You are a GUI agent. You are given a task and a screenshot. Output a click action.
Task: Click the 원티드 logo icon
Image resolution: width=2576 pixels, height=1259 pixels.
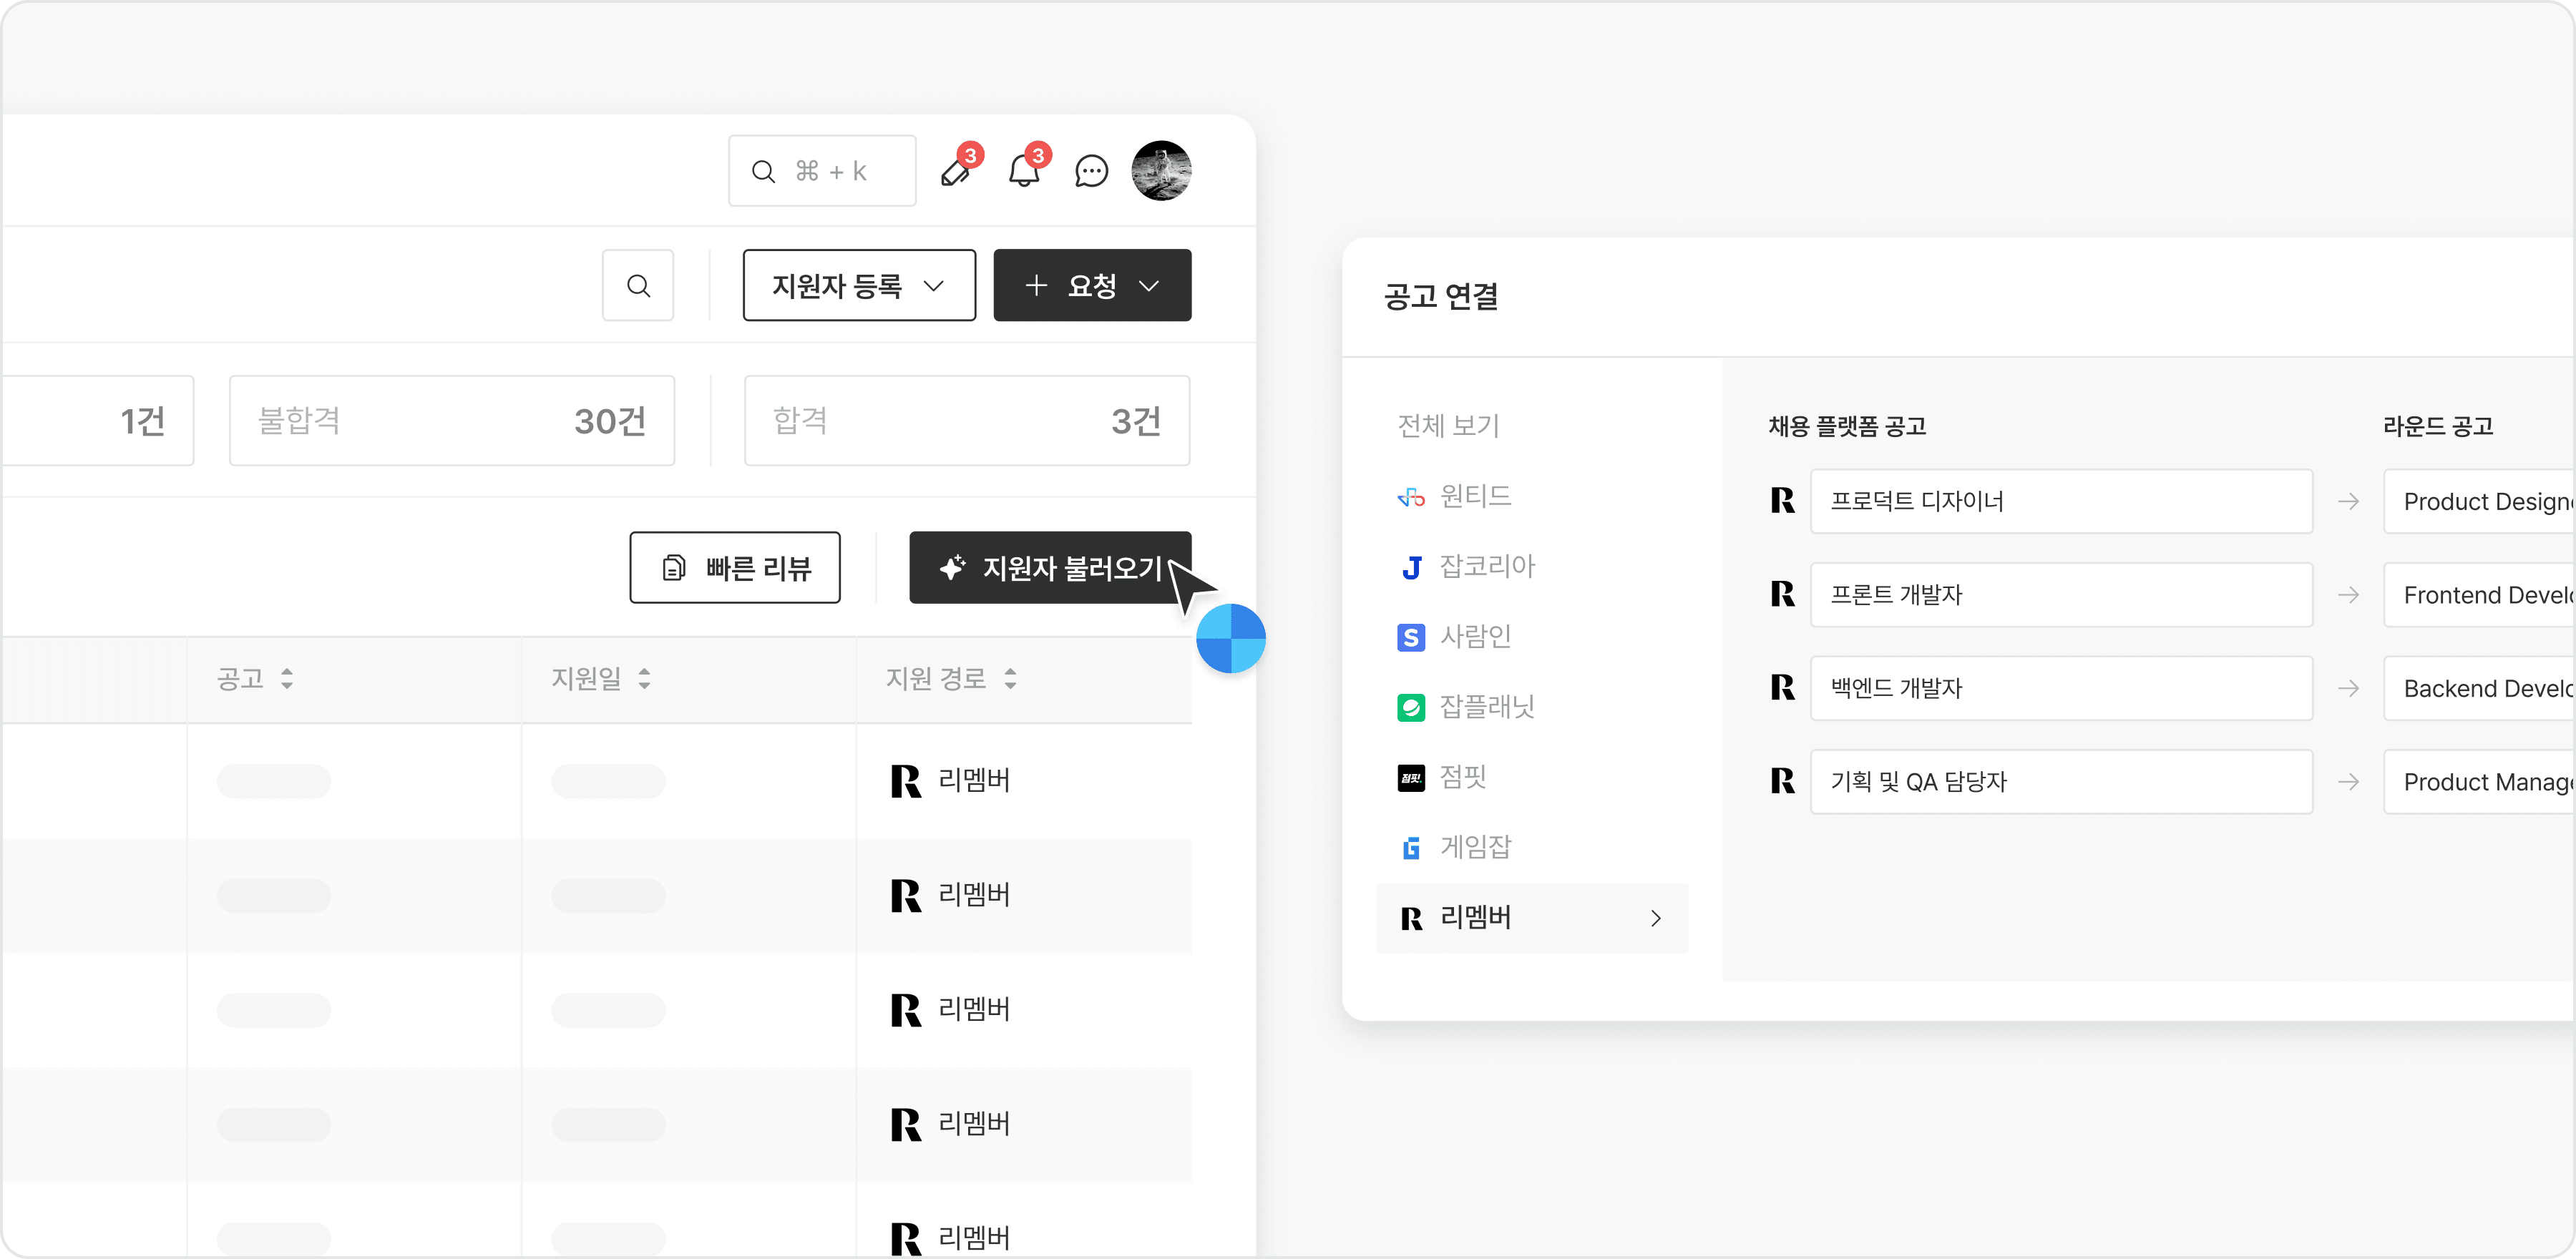1411,497
